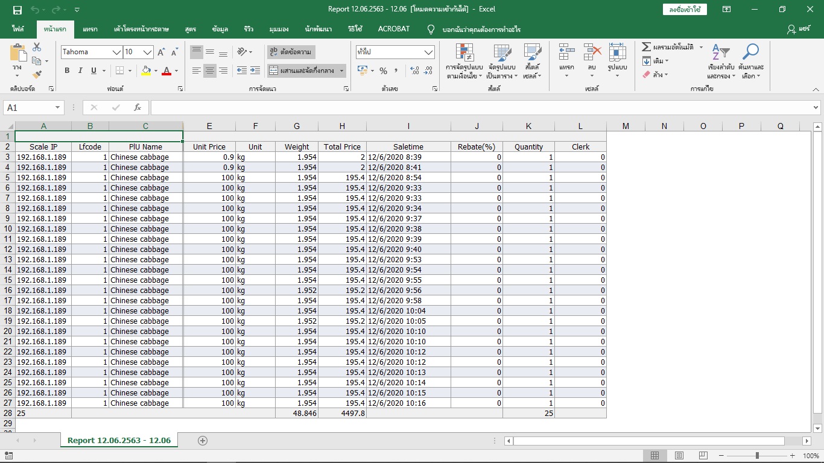Click the text orientation icon
The image size is (824, 463).
click(242, 52)
